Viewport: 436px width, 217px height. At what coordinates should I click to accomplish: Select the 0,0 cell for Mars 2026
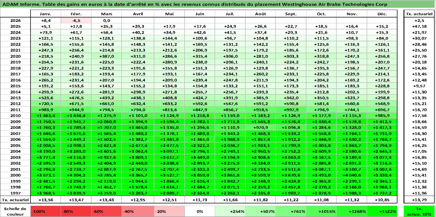(107, 21)
